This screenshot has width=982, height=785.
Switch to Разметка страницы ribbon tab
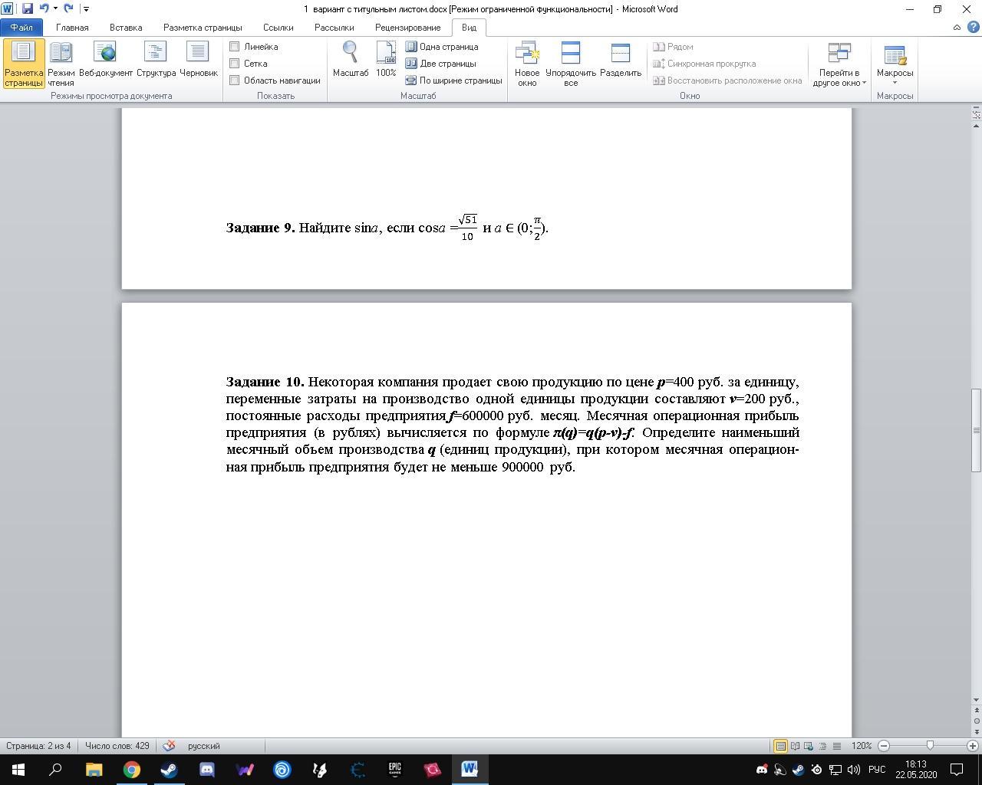pos(203,28)
